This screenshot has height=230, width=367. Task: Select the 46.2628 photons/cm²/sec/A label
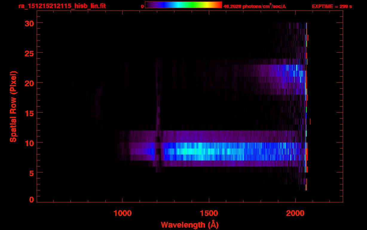click(x=255, y=6)
